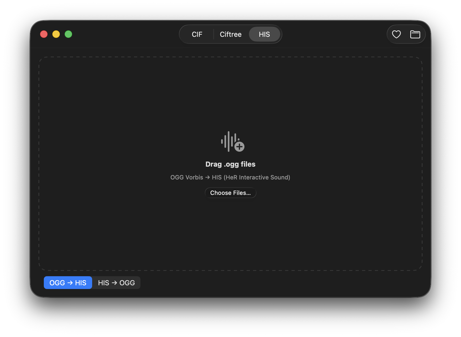Click the plus badge on waveform icon
Image resolution: width=461 pixels, height=337 pixels.
click(239, 147)
